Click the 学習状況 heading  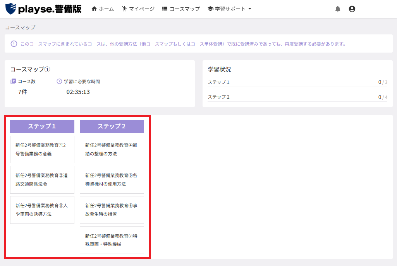pos(219,69)
